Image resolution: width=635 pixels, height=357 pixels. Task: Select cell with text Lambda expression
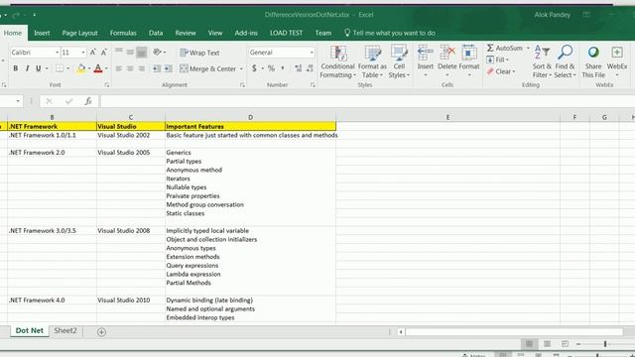(250, 274)
